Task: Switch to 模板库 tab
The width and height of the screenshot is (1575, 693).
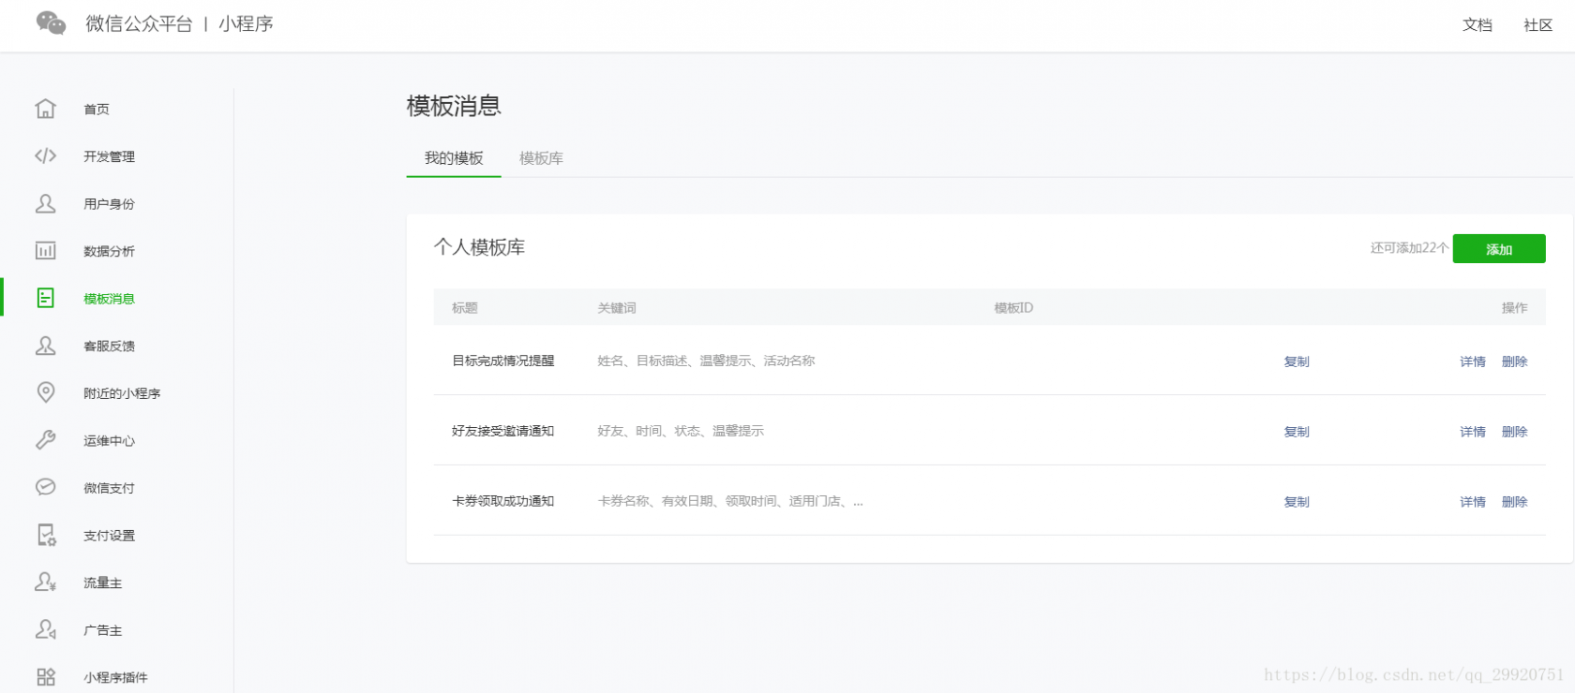Action: point(541,158)
